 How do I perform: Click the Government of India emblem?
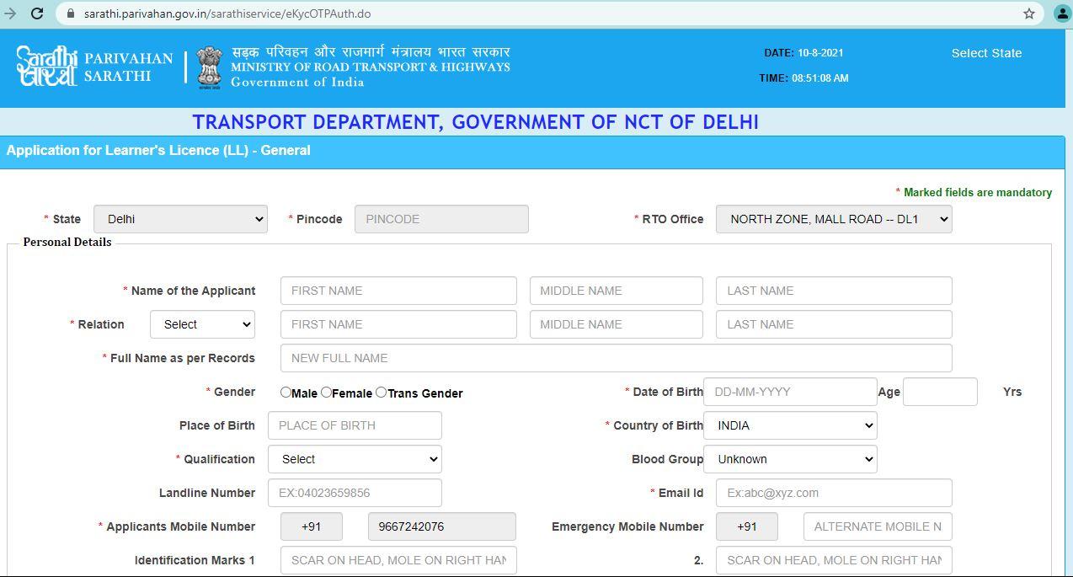208,67
